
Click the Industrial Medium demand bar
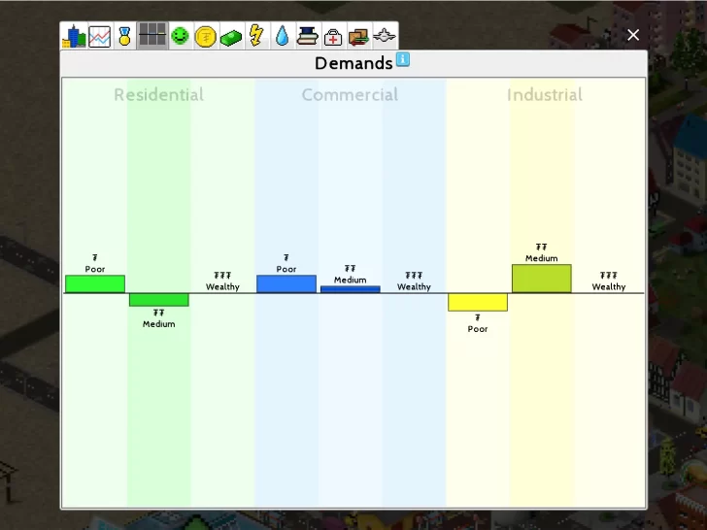pyautogui.click(x=542, y=279)
